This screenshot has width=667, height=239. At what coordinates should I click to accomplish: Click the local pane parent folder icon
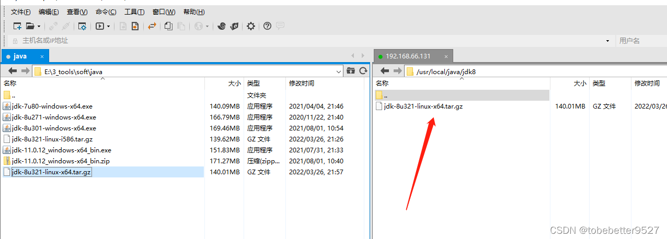tap(351, 71)
